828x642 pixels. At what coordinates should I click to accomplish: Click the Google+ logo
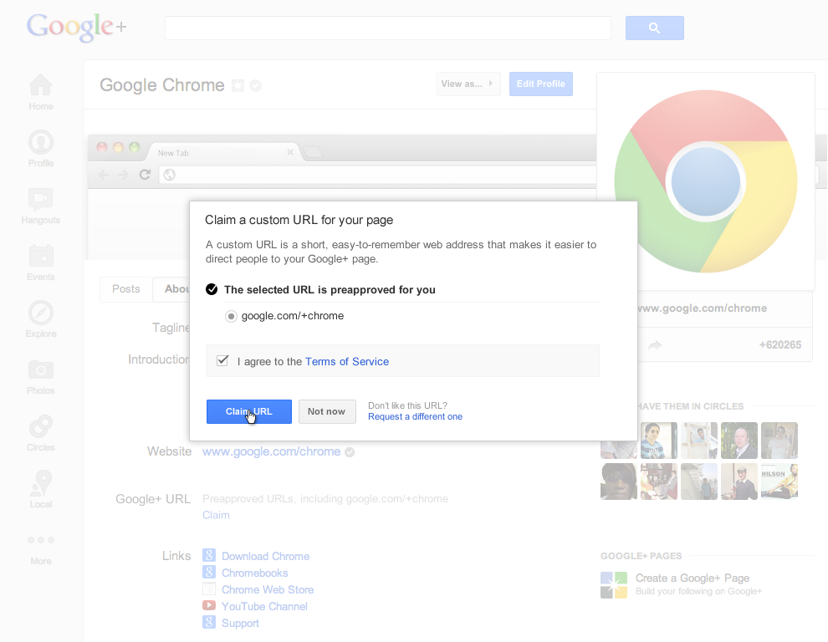tap(77, 27)
